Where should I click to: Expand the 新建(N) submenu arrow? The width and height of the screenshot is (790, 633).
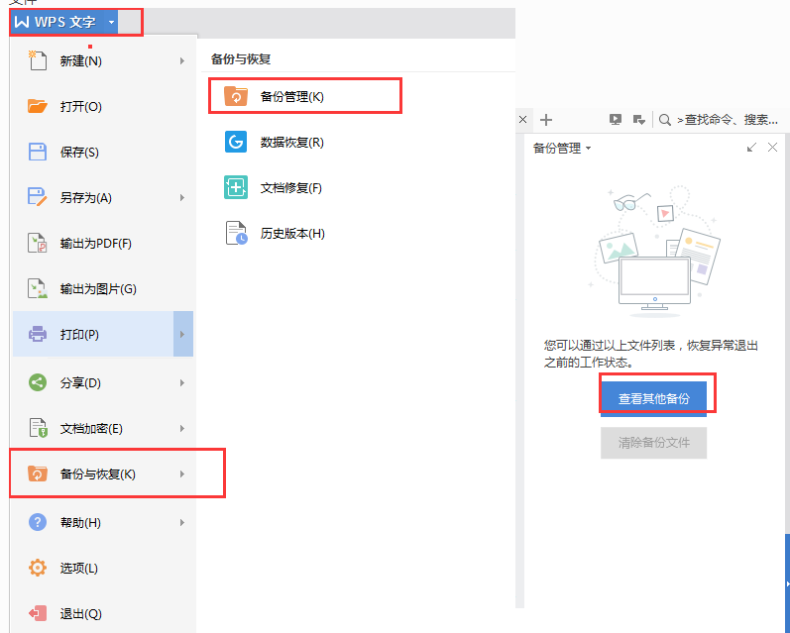point(181,61)
